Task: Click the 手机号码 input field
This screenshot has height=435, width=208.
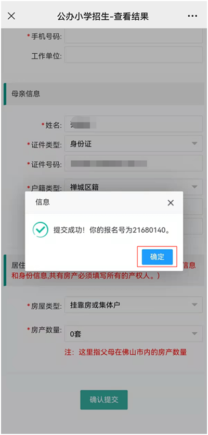Action: (x=134, y=37)
